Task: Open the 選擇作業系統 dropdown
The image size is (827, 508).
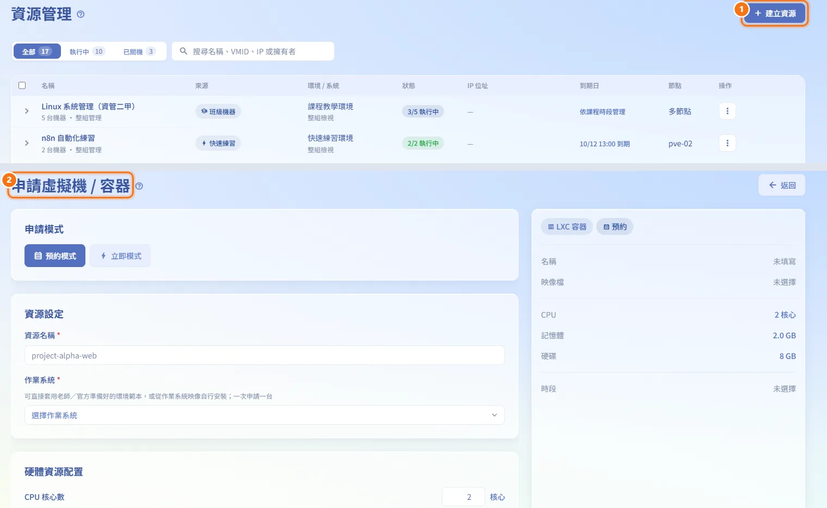Action: [x=264, y=415]
